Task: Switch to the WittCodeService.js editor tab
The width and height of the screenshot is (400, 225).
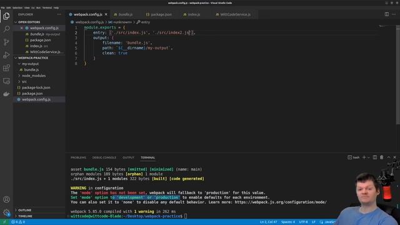Action: click(x=235, y=14)
